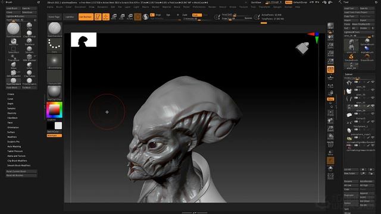Expand the Create brush section
This screenshot has width=381, height=214.
click(11, 94)
